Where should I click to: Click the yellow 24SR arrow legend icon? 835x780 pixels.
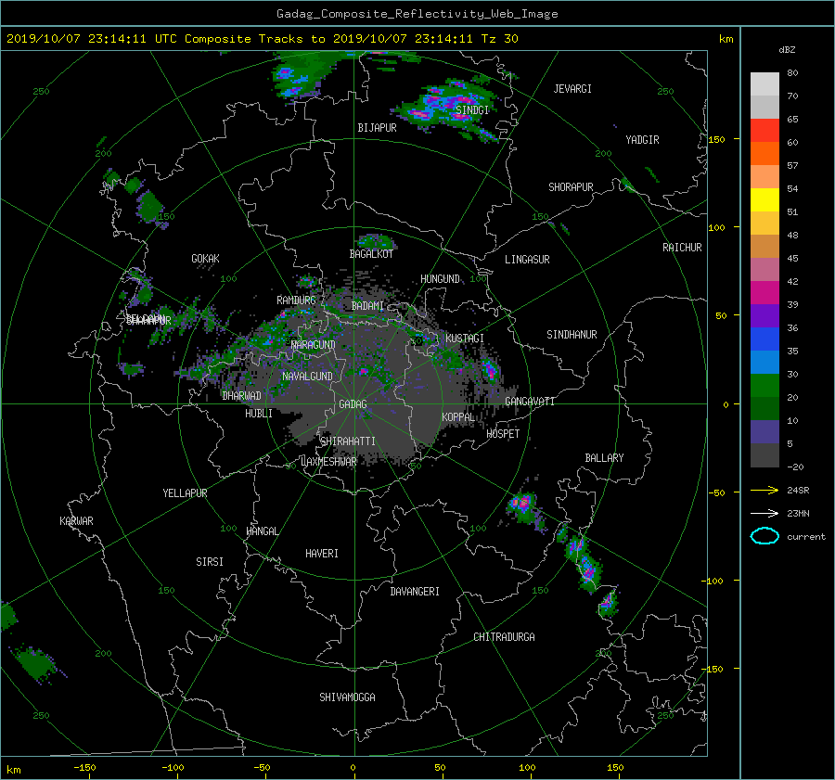(764, 490)
